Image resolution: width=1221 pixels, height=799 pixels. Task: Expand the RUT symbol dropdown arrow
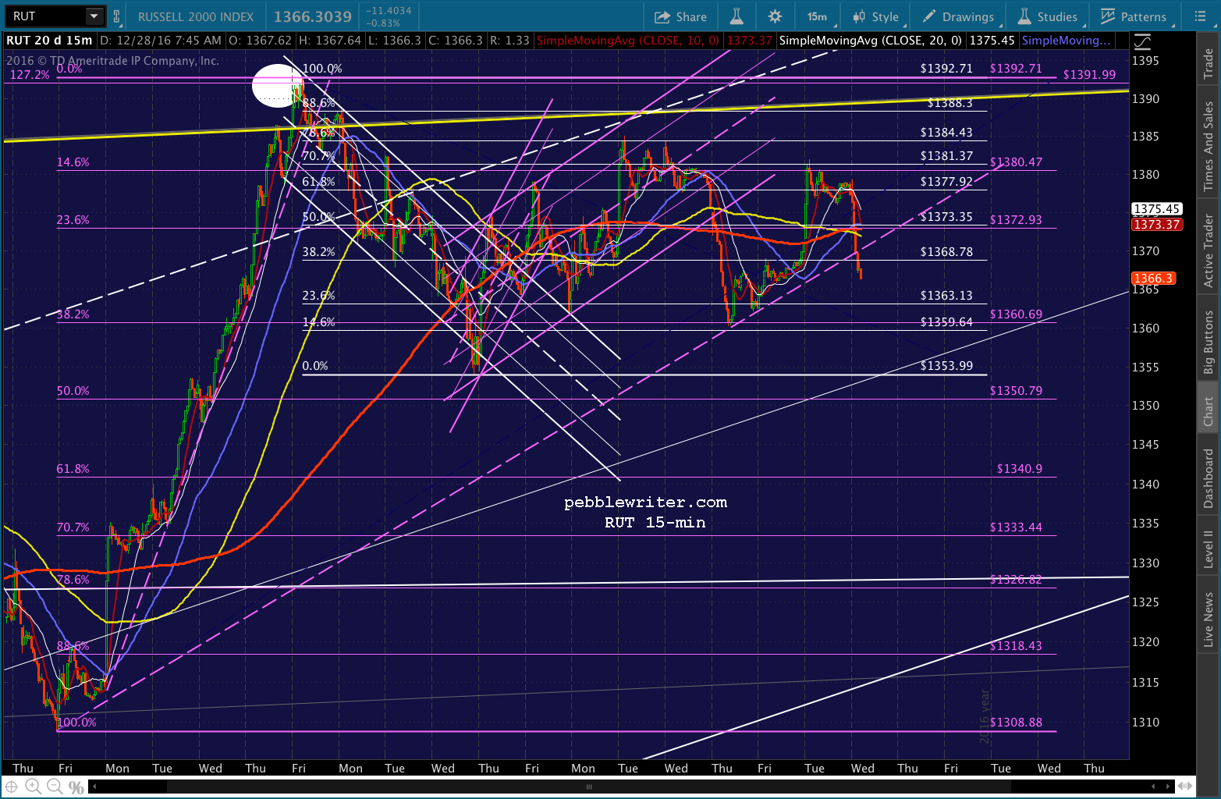[94, 16]
